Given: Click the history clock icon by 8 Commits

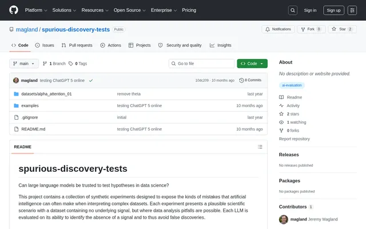Looking at the screenshot, I should 241,80.
